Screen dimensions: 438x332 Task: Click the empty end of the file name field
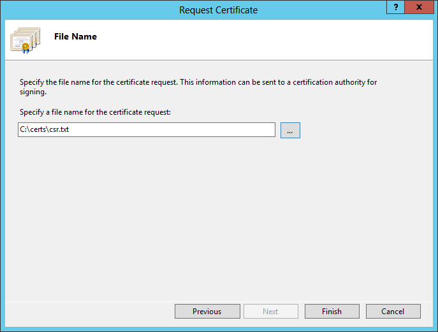[x=242, y=130]
